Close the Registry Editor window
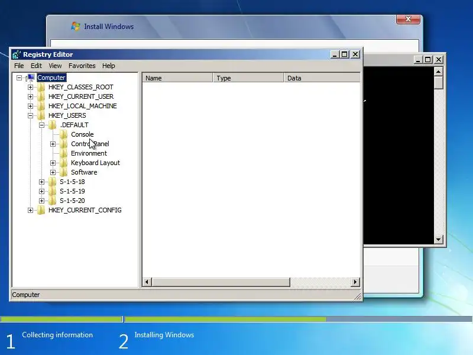This screenshot has height=355, width=473. coord(355,54)
